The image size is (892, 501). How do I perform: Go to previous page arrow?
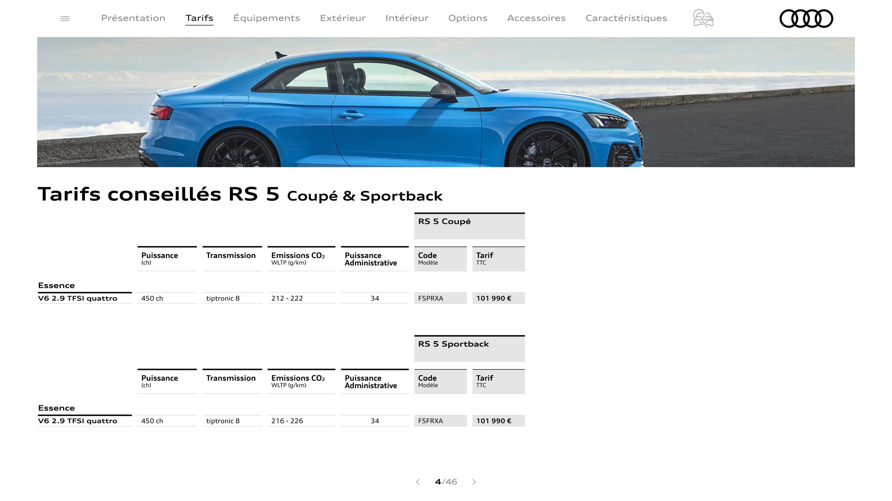(418, 482)
